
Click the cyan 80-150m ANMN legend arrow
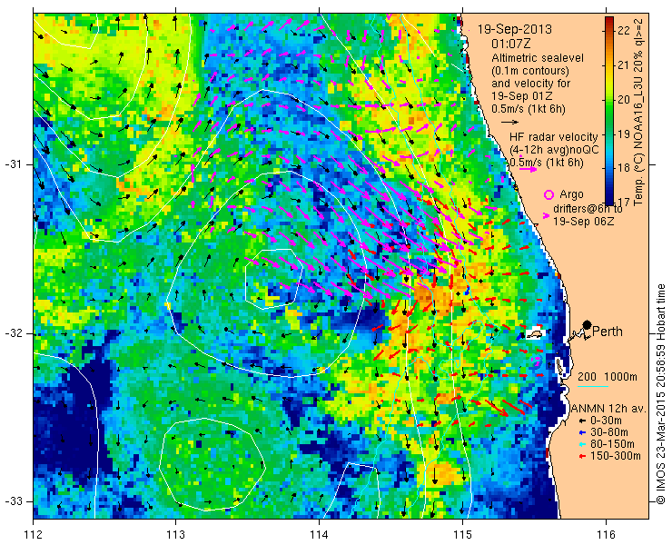point(581,444)
